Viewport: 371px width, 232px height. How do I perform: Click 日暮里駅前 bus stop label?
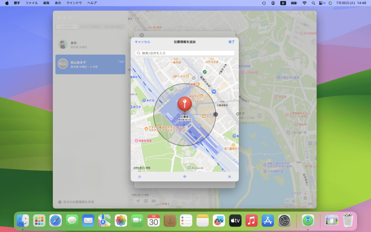tap(223, 105)
